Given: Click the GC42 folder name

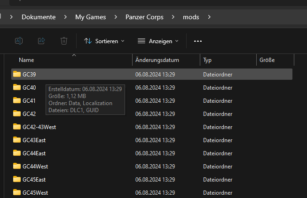Looking at the screenshot, I should [29, 114].
